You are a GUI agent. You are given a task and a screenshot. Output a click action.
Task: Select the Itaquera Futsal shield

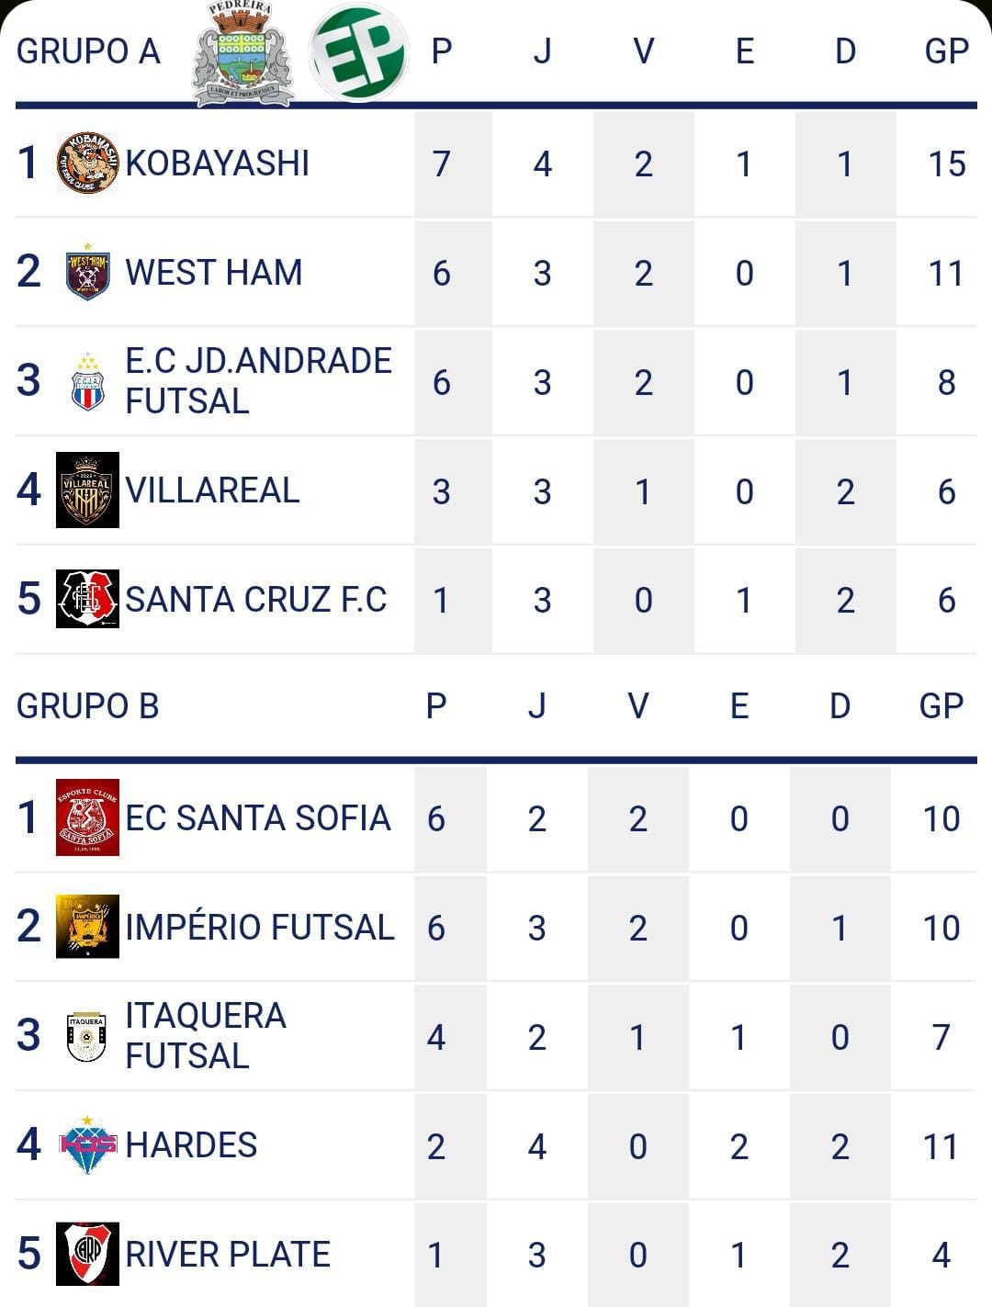pyautogui.click(x=87, y=1036)
